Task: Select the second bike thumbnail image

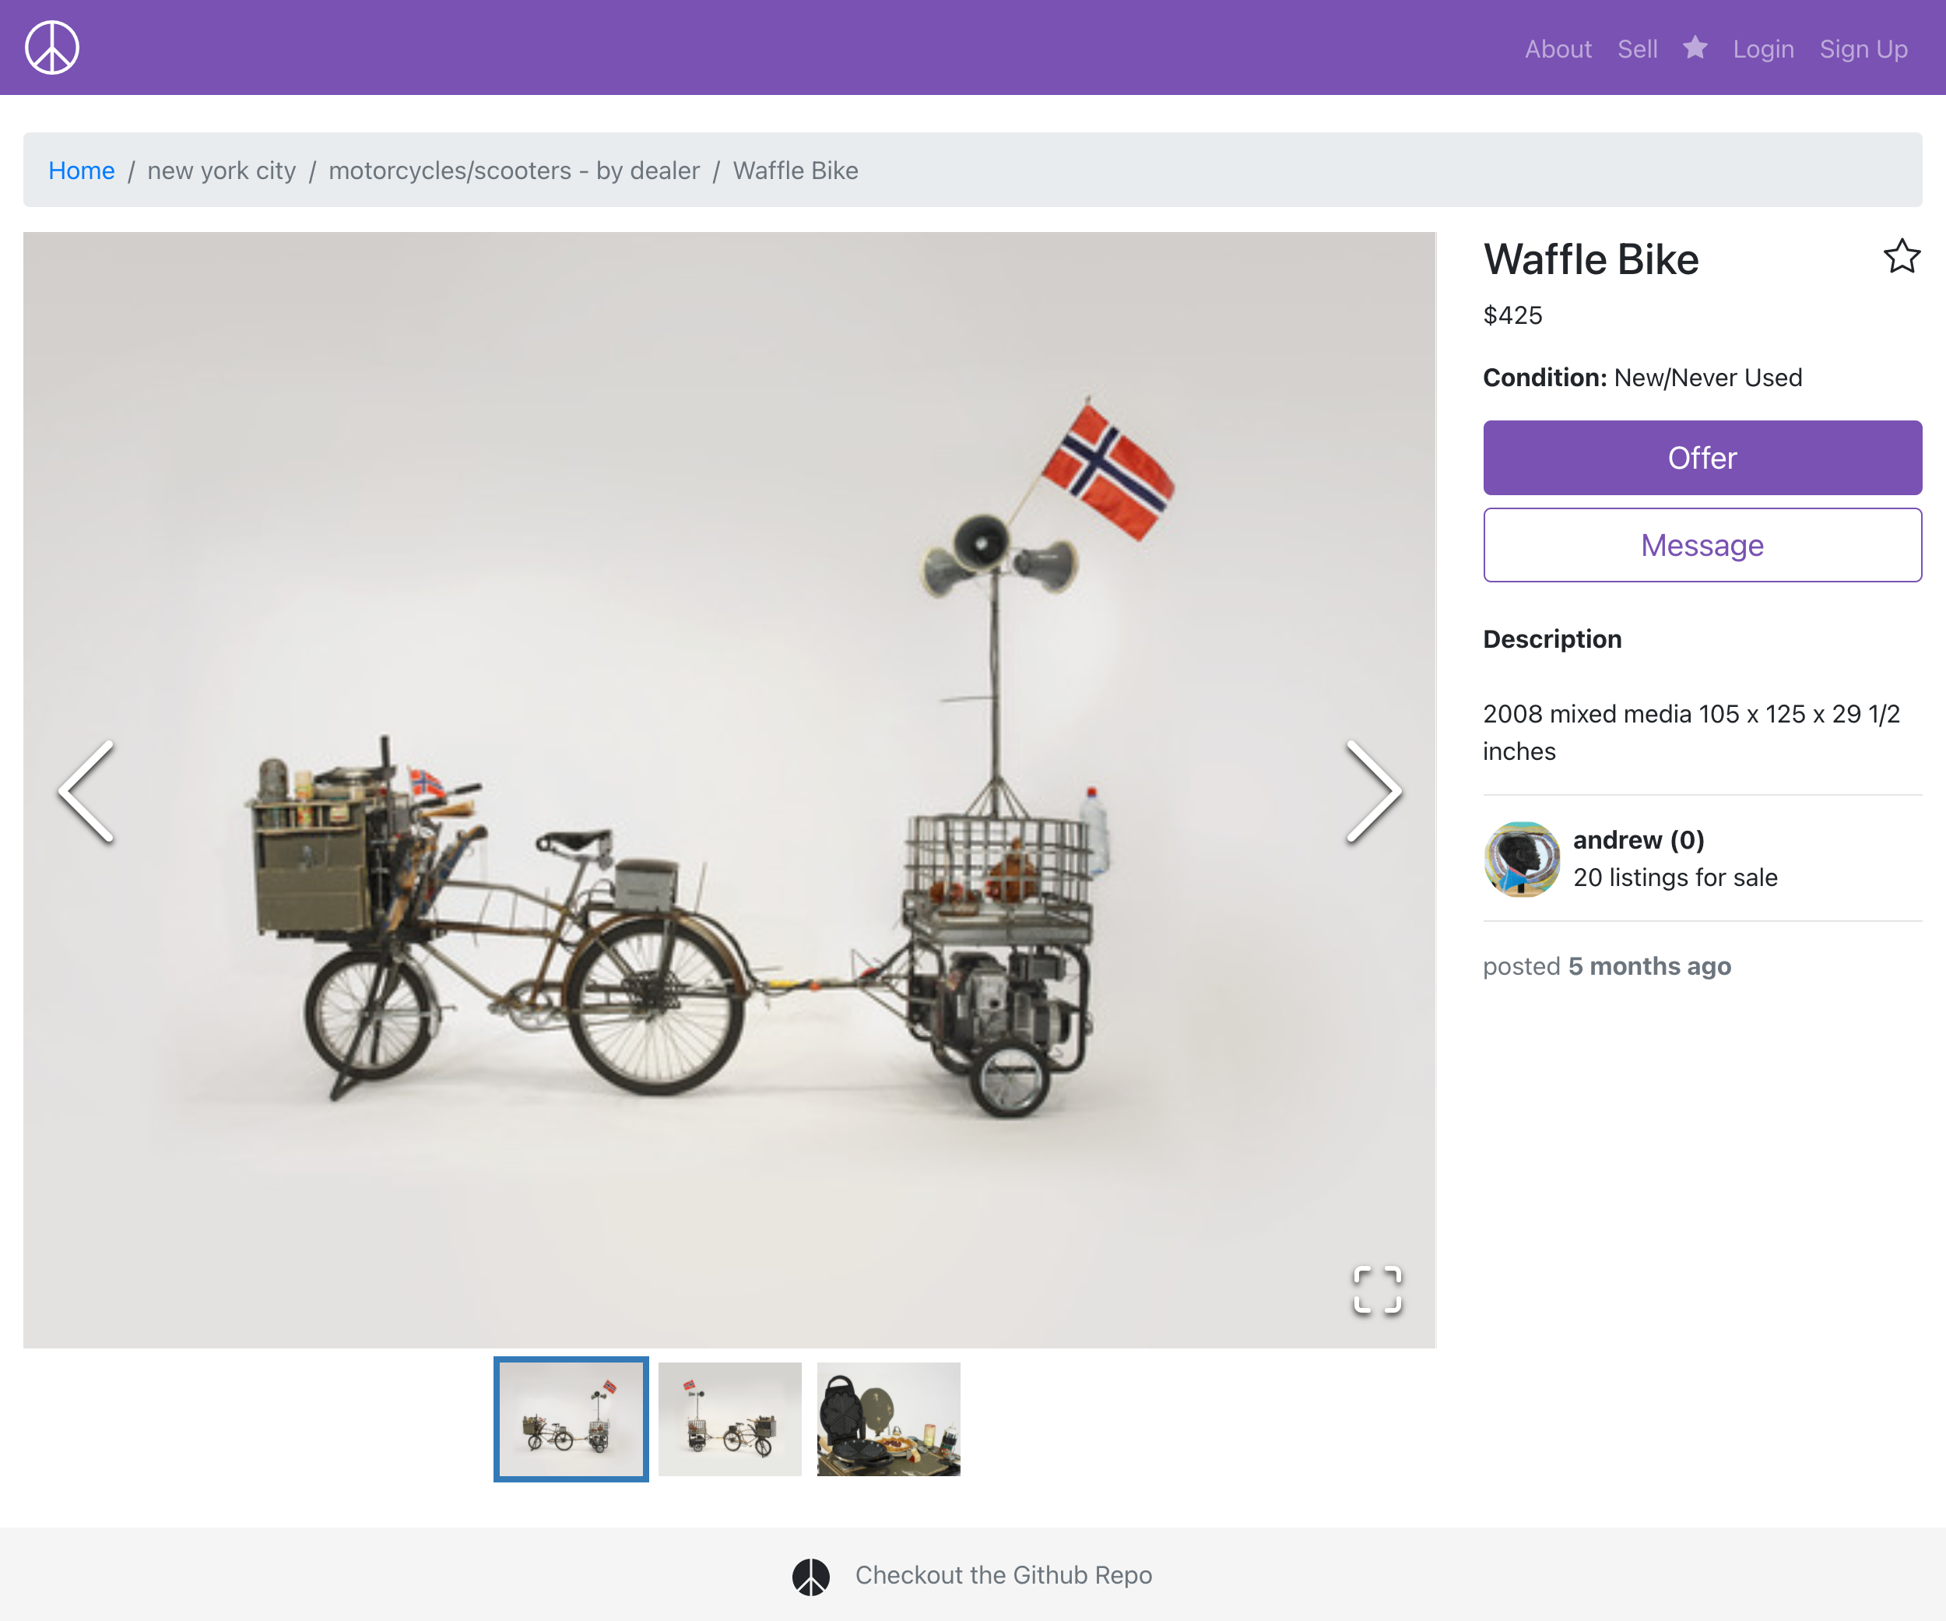Action: point(729,1417)
